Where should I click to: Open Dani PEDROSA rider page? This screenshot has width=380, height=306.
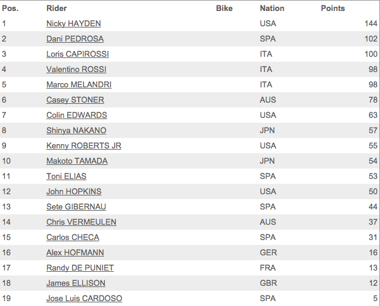(75, 39)
